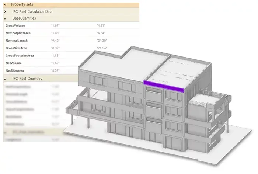
Task: Click the Property sets header label
Action: point(22,4)
